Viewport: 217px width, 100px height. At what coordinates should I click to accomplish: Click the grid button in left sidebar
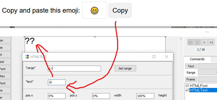[5, 62]
